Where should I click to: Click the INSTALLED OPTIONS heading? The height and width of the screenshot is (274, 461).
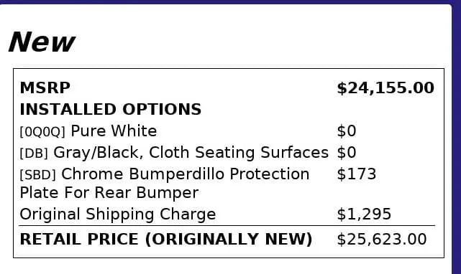click(x=111, y=110)
